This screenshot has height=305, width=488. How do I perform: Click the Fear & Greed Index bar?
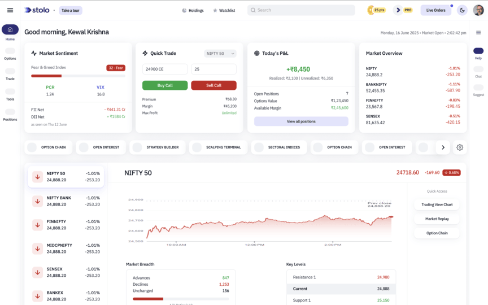click(78, 76)
